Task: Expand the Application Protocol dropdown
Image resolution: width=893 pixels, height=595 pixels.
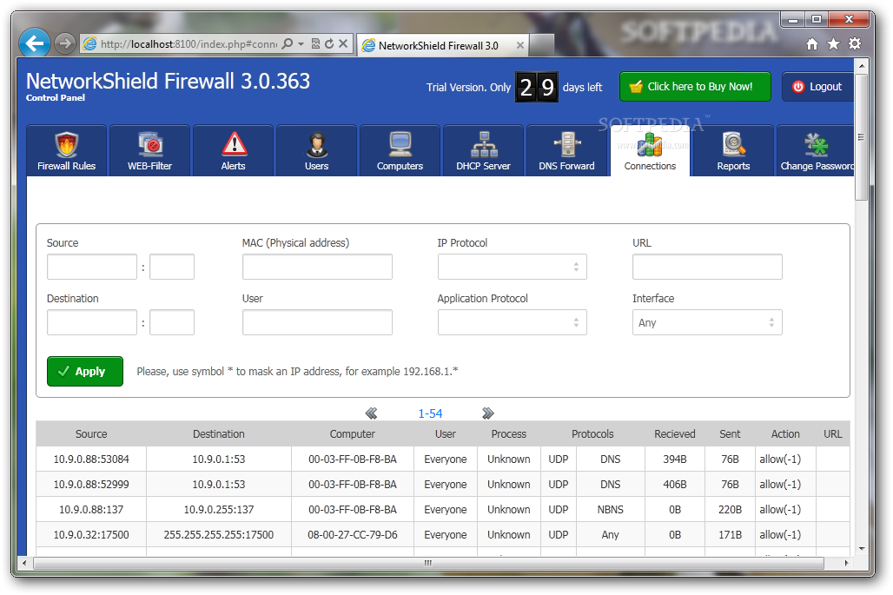Action: pyautogui.click(x=512, y=322)
